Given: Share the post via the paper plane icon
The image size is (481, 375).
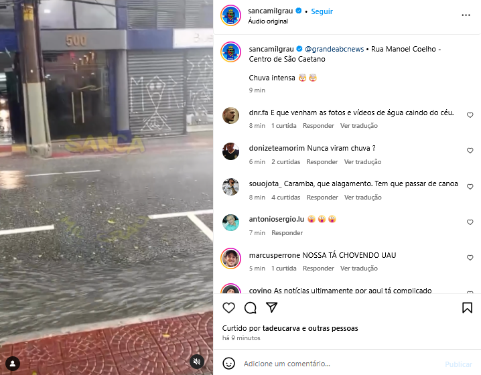Looking at the screenshot, I should pyautogui.click(x=272, y=307).
